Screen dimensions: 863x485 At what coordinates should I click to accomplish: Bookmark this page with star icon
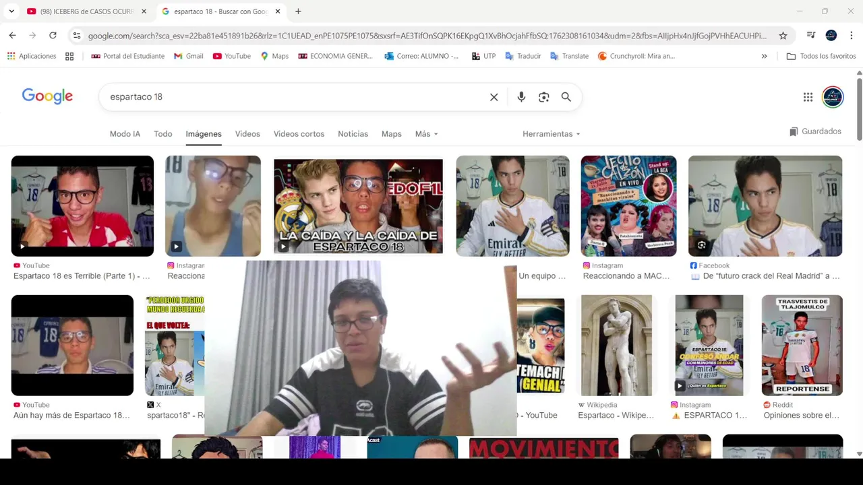tap(783, 36)
